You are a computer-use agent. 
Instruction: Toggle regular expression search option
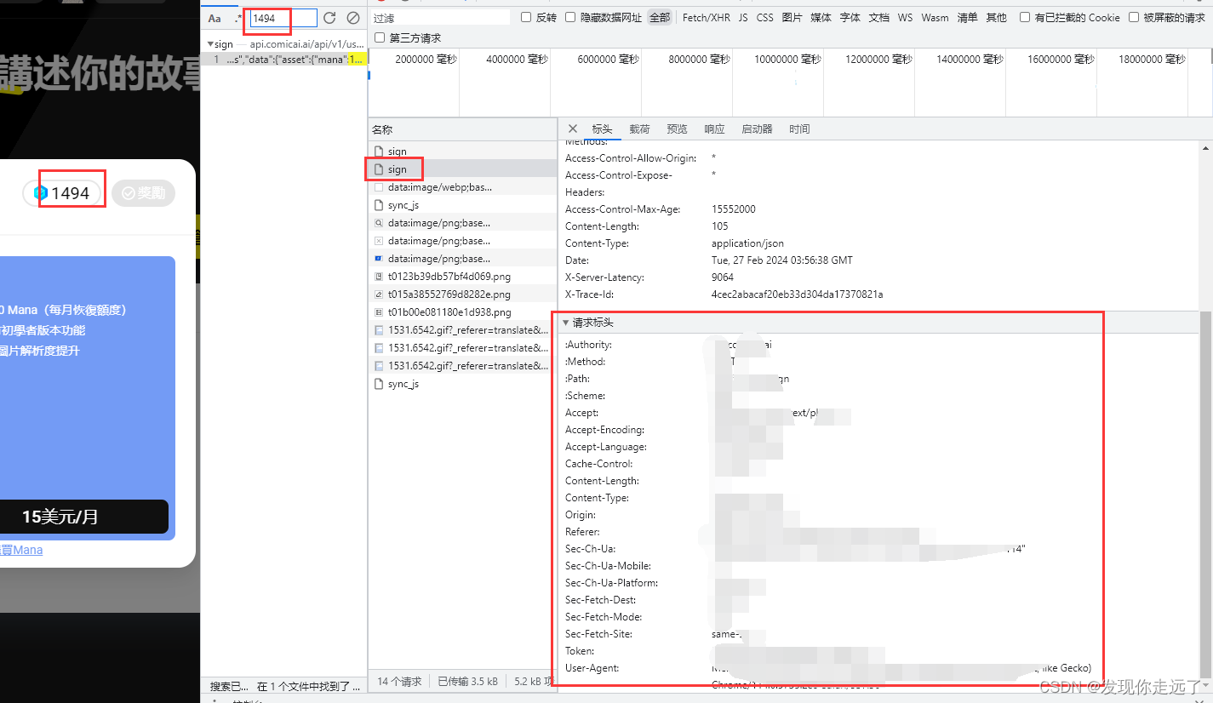click(x=238, y=18)
